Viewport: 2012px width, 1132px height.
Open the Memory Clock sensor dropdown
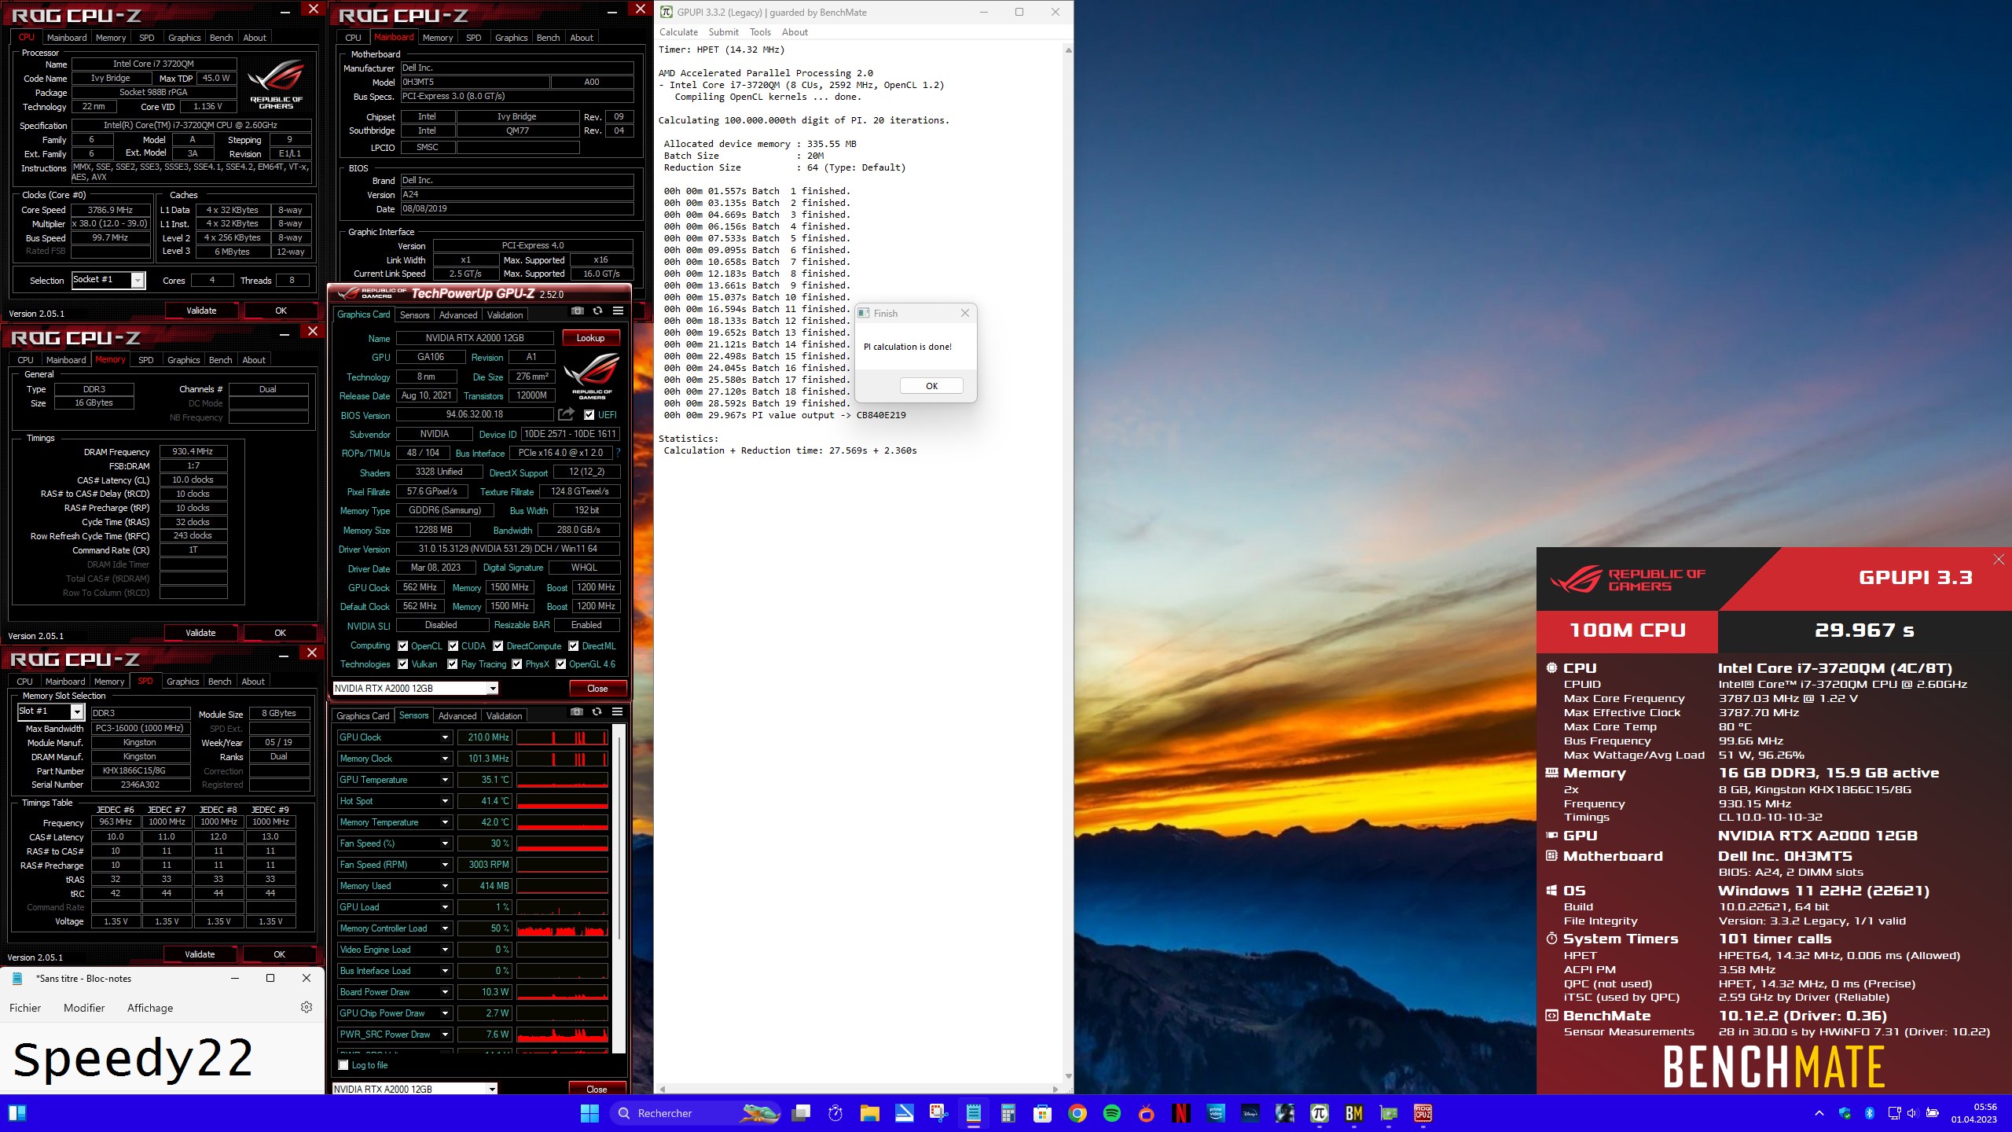445,759
